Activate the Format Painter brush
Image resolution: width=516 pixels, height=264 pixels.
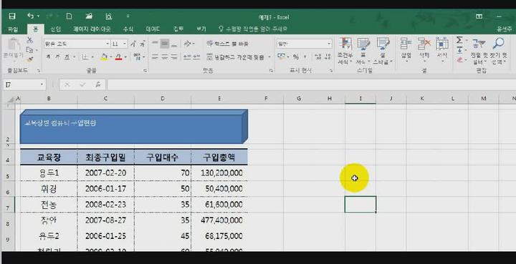(29, 59)
